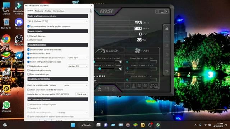Click the Windows icon in Afterburner title bar
Image resolution: width=230 pixels, height=129 pixels.
(158, 11)
